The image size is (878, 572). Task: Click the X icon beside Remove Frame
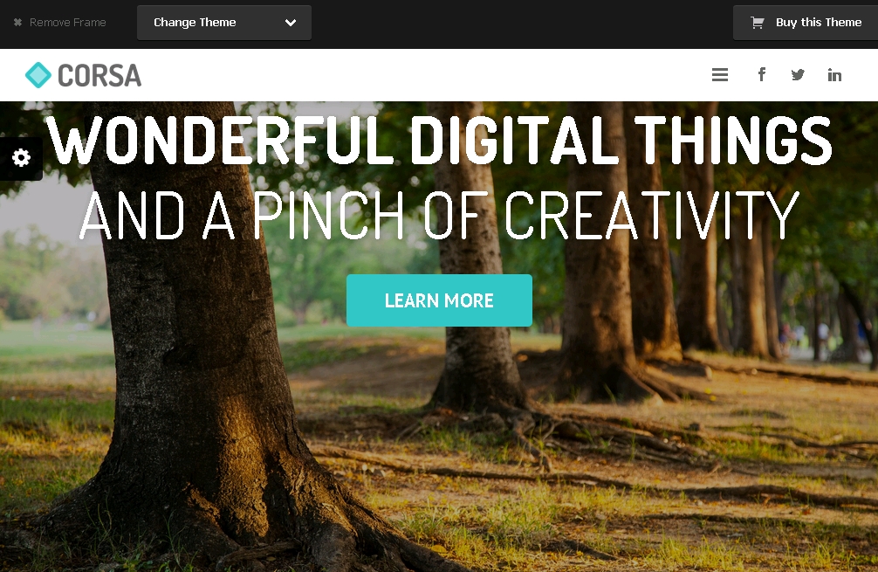coord(18,23)
